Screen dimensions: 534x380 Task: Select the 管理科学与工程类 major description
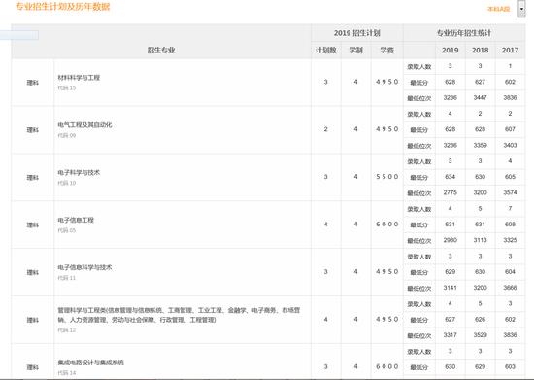pos(179,315)
